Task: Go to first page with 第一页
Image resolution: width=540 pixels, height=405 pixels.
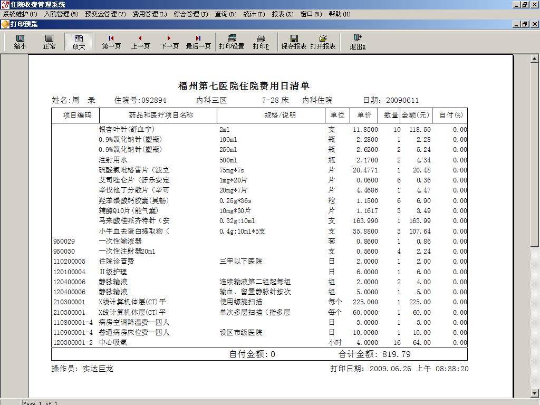Action: point(111,42)
